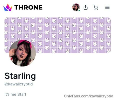Click the upward arrow of share icon

click(x=86, y=7)
